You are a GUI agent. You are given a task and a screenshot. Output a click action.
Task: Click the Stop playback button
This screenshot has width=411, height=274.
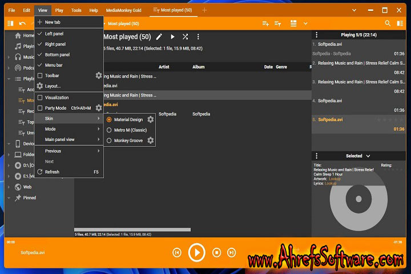click(x=216, y=252)
